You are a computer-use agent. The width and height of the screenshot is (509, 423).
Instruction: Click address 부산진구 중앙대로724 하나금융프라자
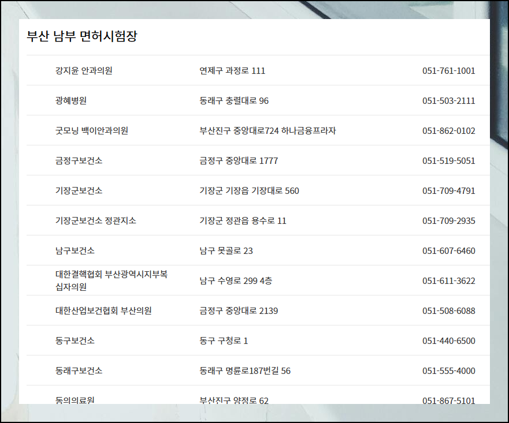pos(268,130)
